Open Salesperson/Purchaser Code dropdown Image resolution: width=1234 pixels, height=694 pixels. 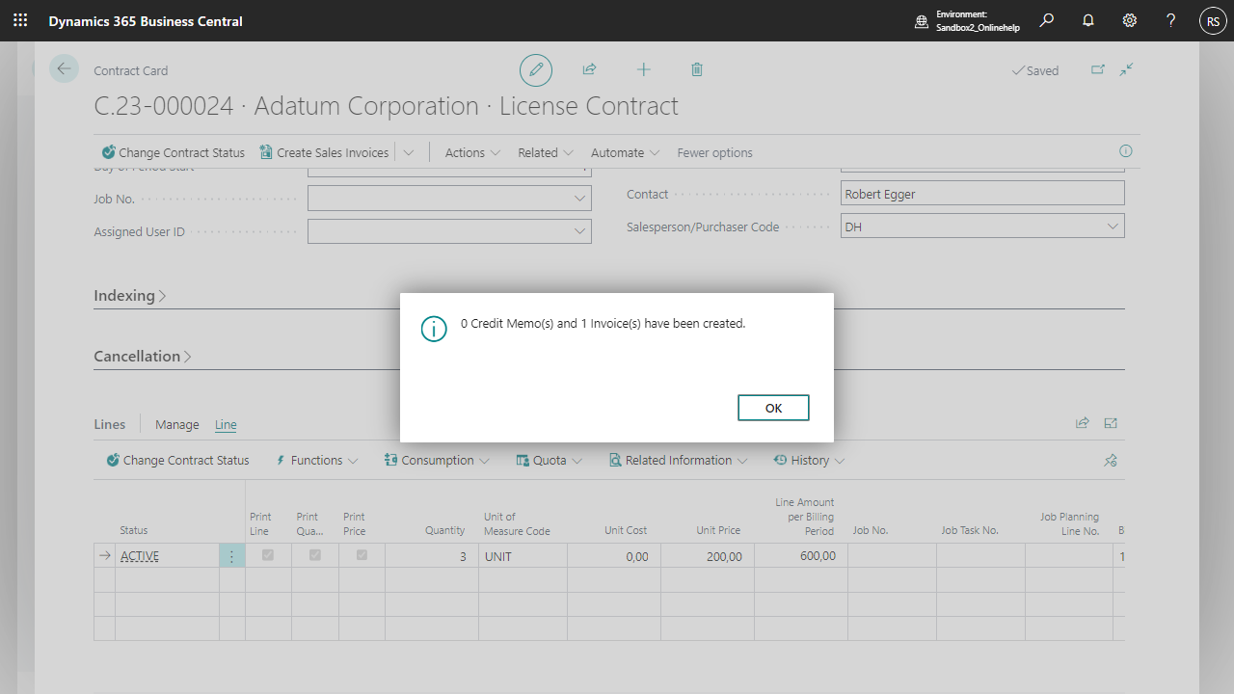click(1113, 227)
